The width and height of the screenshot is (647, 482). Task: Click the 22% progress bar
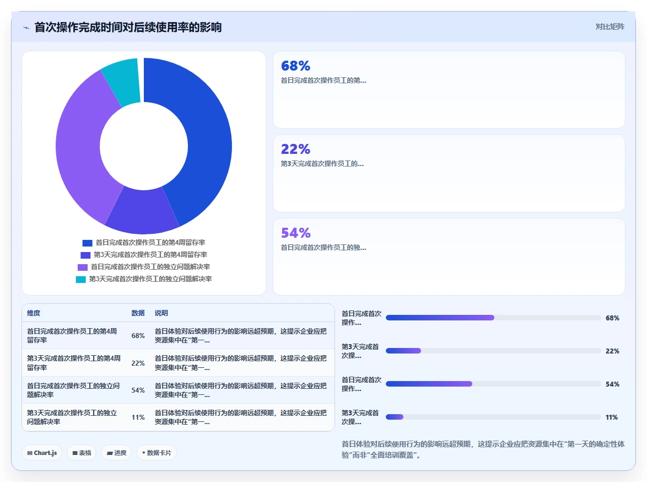point(493,351)
